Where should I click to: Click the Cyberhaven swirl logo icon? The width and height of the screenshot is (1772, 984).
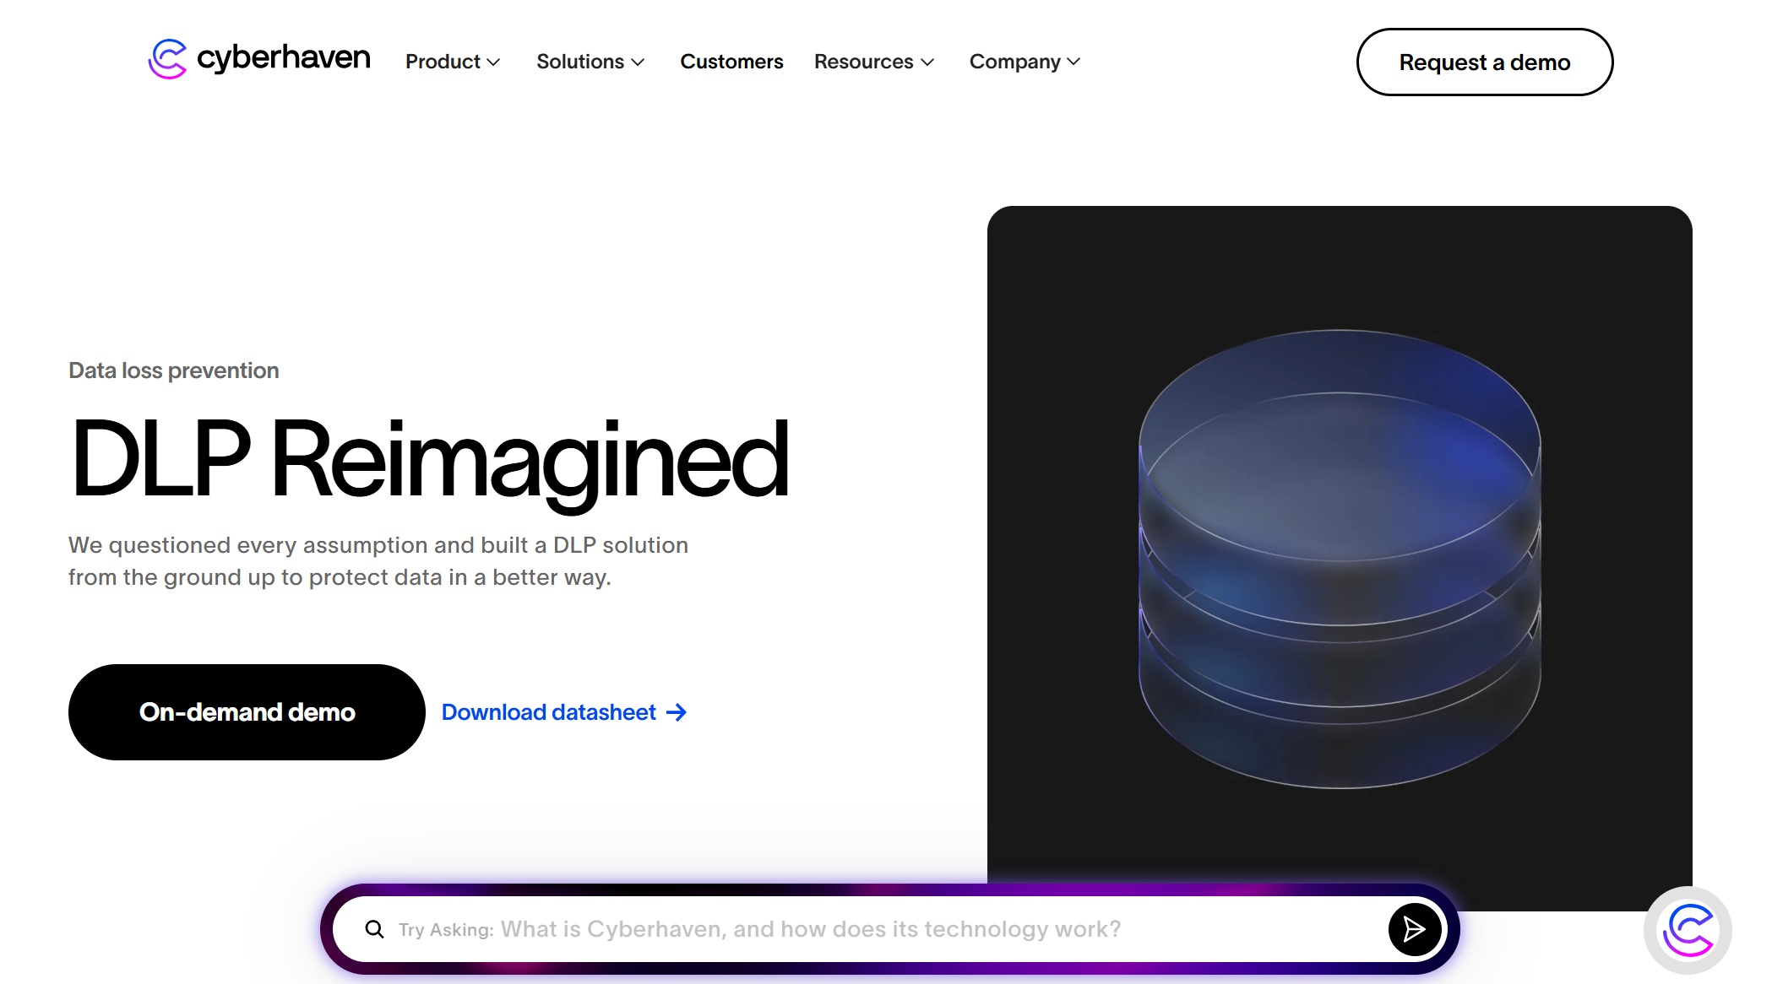[167, 59]
